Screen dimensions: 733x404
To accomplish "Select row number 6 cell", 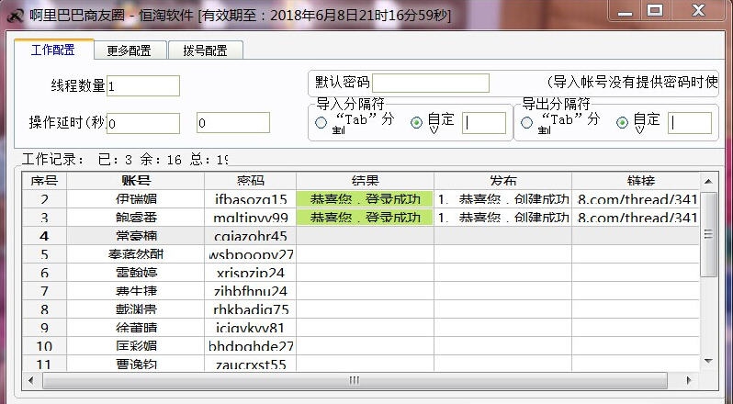I will (x=44, y=273).
